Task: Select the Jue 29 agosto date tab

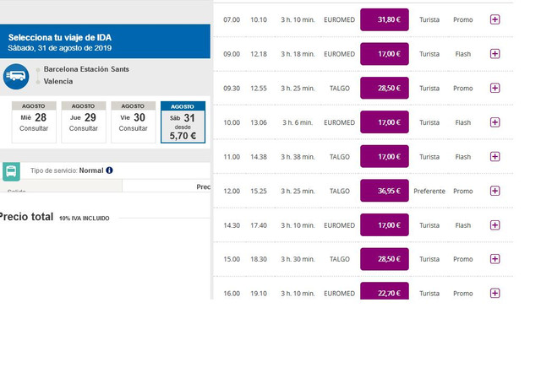Action: coord(84,122)
